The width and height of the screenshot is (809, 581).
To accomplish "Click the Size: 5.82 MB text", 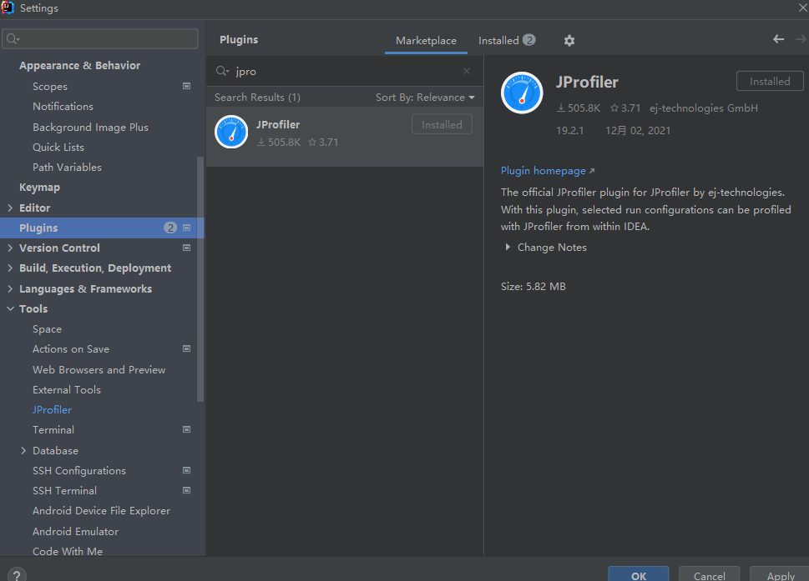I will 533,287.
